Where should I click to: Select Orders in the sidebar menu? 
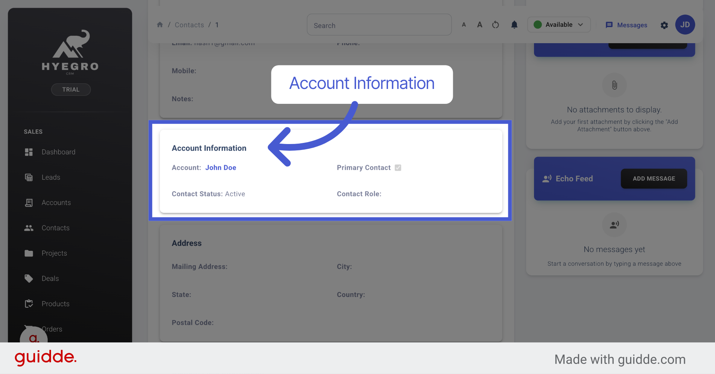pyautogui.click(x=52, y=329)
